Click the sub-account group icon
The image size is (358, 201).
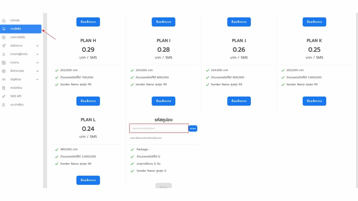click(x=4, y=79)
